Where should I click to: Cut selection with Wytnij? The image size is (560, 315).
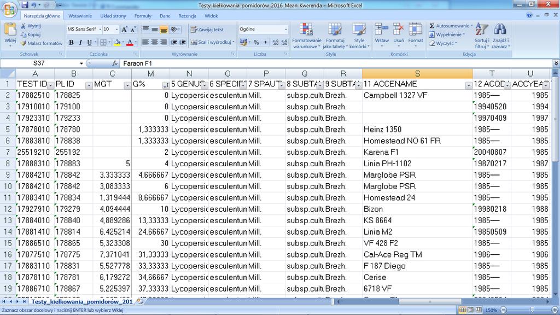click(x=31, y=26)
